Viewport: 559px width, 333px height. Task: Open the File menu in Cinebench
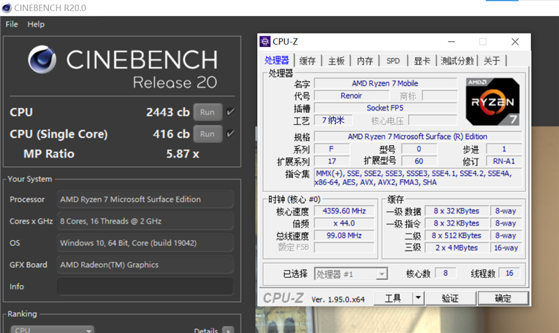pyautogui.click(x=12, y=24)
